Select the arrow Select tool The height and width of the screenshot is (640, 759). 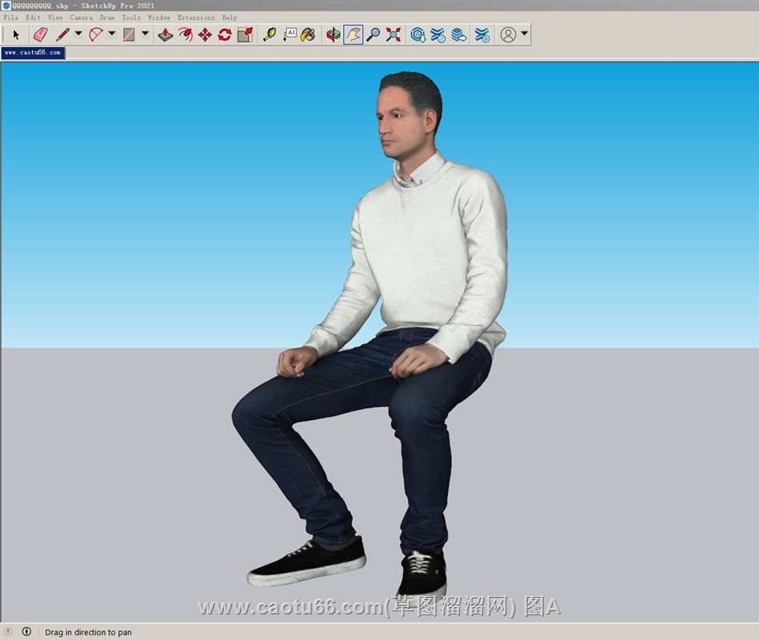point(16,34)
